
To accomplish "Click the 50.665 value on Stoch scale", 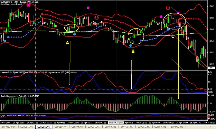I will [211, 96].
